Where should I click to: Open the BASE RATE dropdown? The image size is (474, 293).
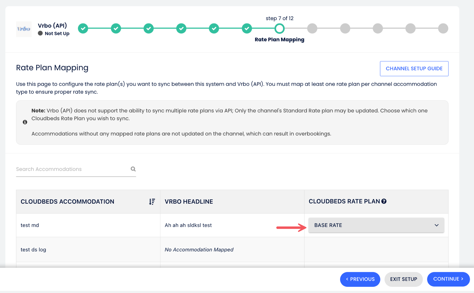376,225
